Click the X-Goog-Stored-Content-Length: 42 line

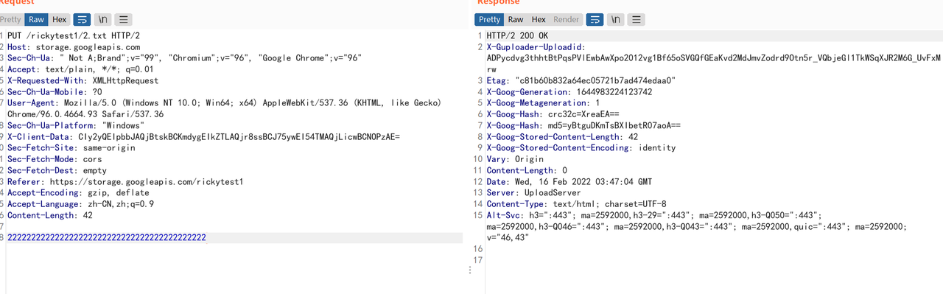(562, 136)
